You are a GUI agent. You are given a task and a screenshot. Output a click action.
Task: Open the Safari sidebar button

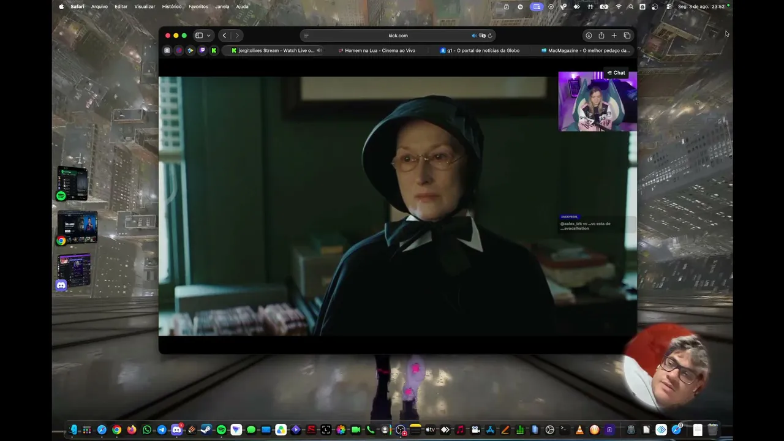click(198, 36)
